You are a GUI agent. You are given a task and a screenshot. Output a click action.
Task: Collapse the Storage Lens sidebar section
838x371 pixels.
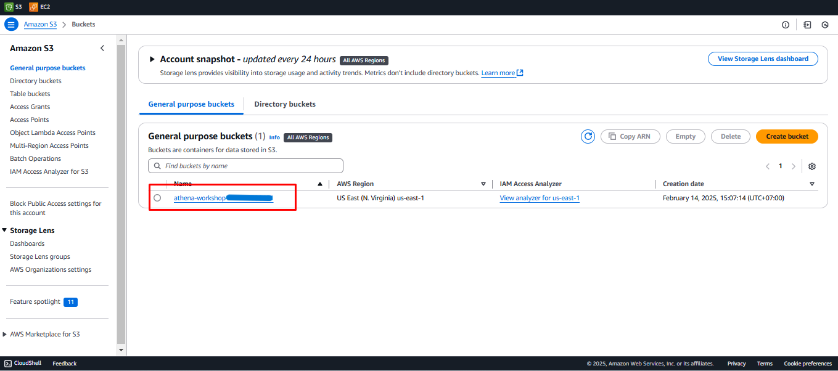click(5, 230)
